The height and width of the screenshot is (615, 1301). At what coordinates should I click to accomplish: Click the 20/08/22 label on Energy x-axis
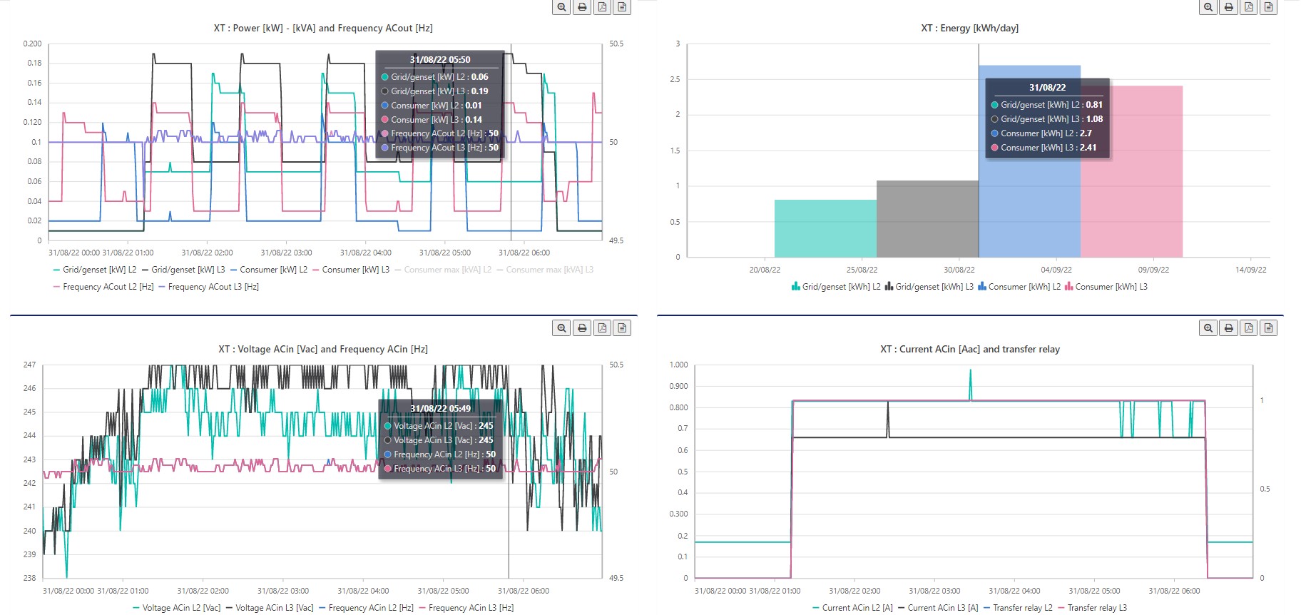point(765,270)
